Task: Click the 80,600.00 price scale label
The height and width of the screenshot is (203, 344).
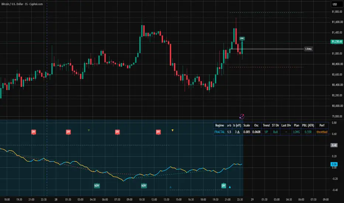Action: (x=337, y=75)
